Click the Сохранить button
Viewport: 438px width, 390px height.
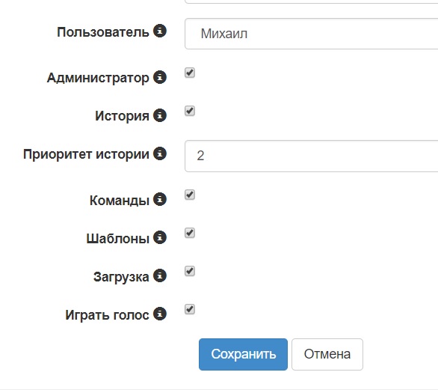[x=243, y=354]
